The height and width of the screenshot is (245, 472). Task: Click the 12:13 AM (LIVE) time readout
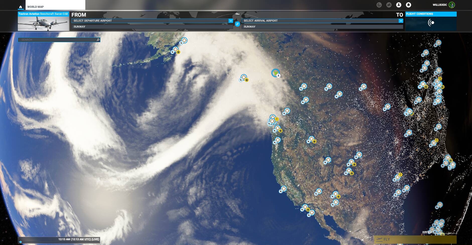[79, 239]
